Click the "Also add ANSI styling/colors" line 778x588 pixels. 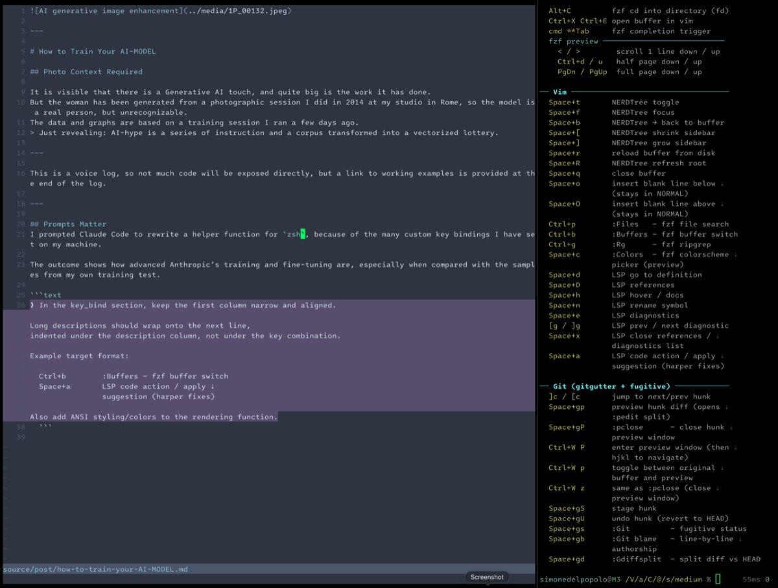(154, 417)
